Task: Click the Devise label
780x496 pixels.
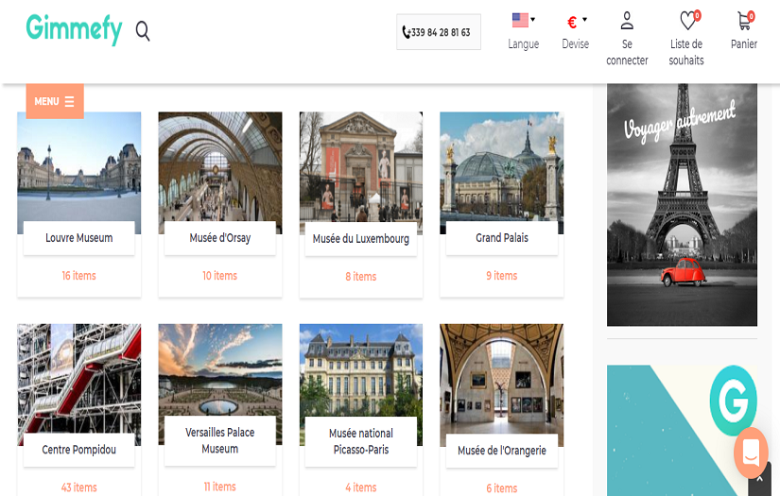Action: [576, 44]
